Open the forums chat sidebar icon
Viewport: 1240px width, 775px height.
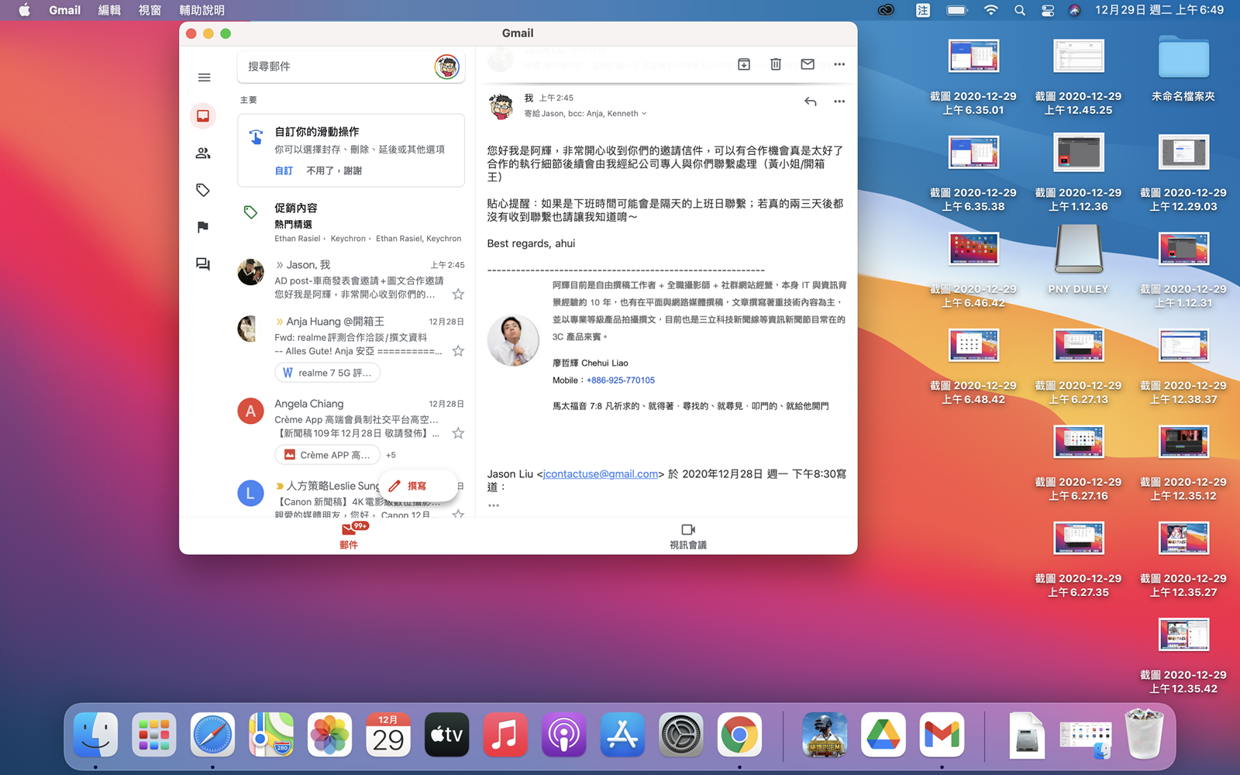(x=203, y=264)
